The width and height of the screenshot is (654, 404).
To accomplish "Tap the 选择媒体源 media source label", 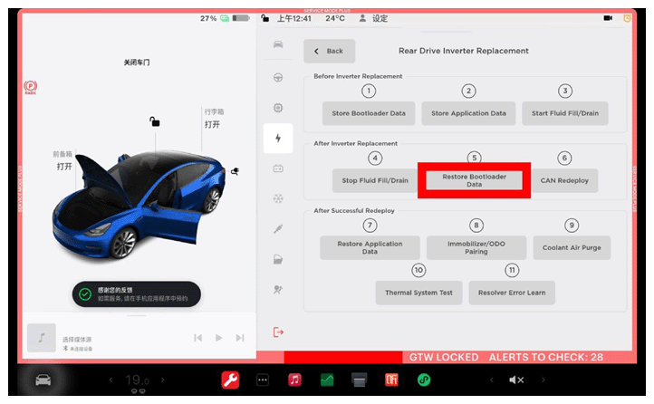I will coord(77,340).
